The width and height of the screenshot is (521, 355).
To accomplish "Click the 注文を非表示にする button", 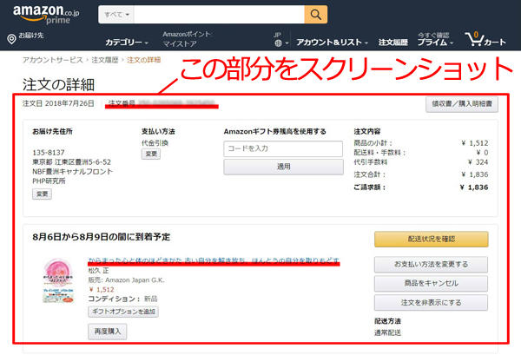I will pyautogui.click(x=432, y=303).
